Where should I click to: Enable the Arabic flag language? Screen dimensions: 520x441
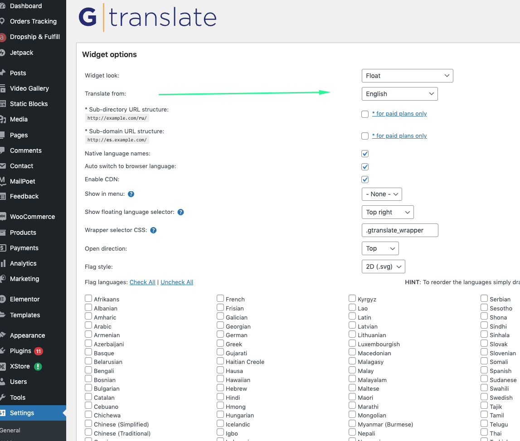coord(88,325)
